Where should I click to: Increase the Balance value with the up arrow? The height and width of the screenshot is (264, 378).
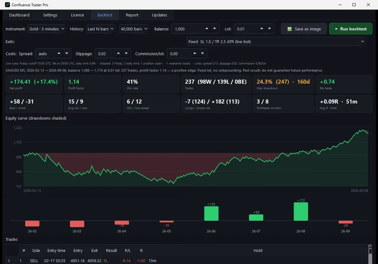pos(207,29)
